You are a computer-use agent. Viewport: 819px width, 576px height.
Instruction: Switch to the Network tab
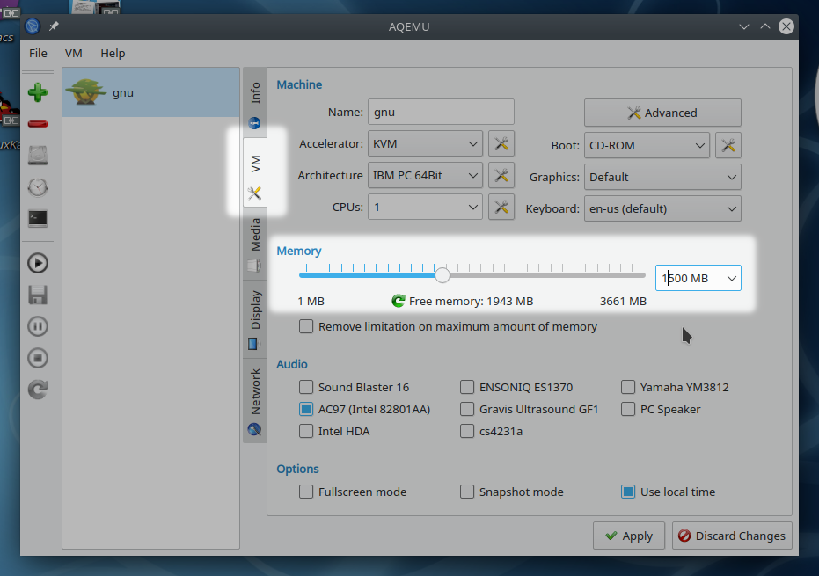[x=255, y=400]
